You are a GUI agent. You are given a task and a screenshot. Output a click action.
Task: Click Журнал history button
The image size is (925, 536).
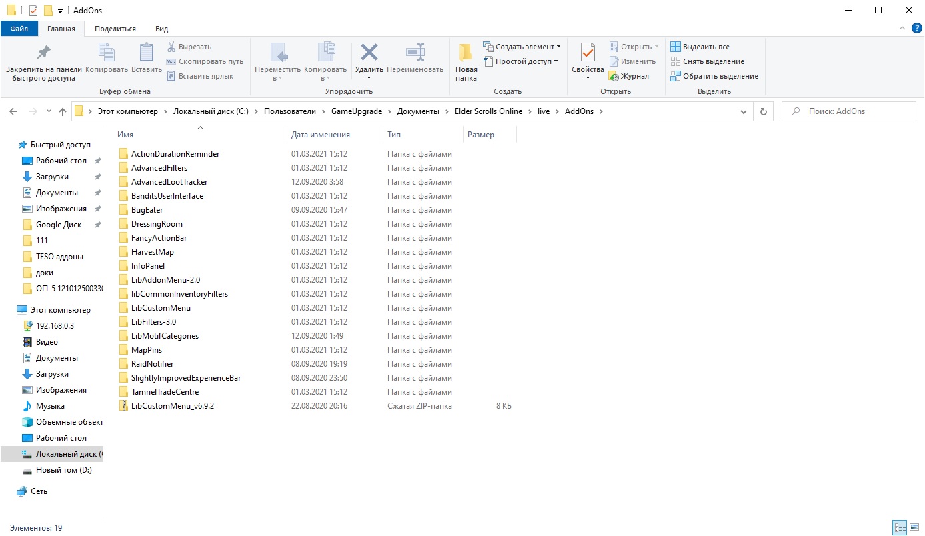629,76
